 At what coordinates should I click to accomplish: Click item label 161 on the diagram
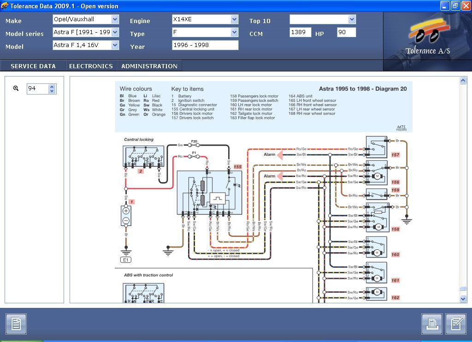click(395, 280)
